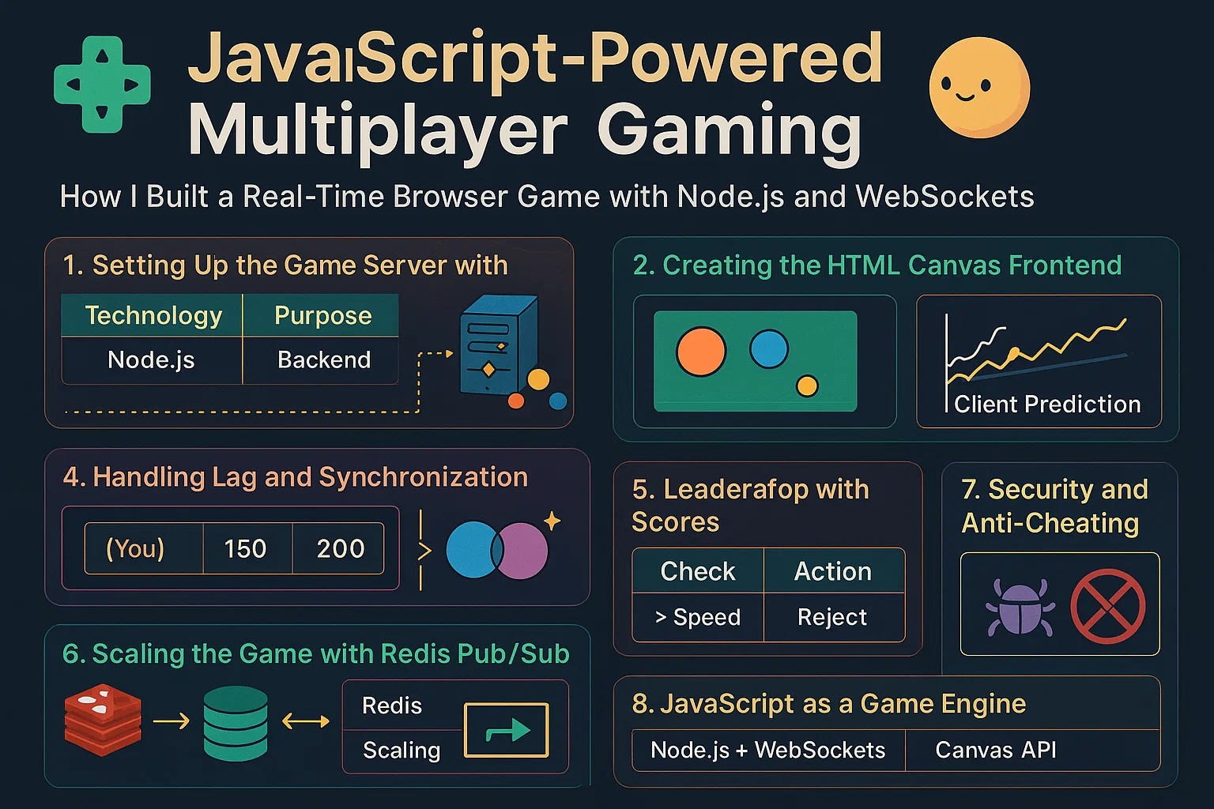Select the green database cylinder icon
Image resolution: width=1214 pixels, height=809 pixels.
coord(236,723)
